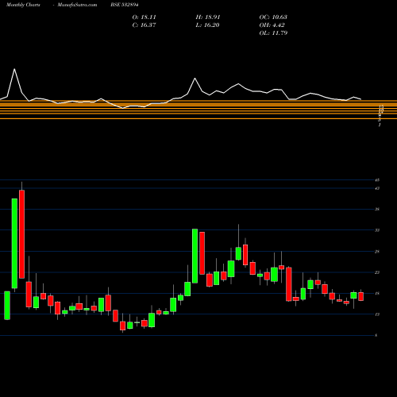Image resolution: width=397 pixels, height=397 pixels.
Task: Click price axis label 8
Action: [376, 336]
